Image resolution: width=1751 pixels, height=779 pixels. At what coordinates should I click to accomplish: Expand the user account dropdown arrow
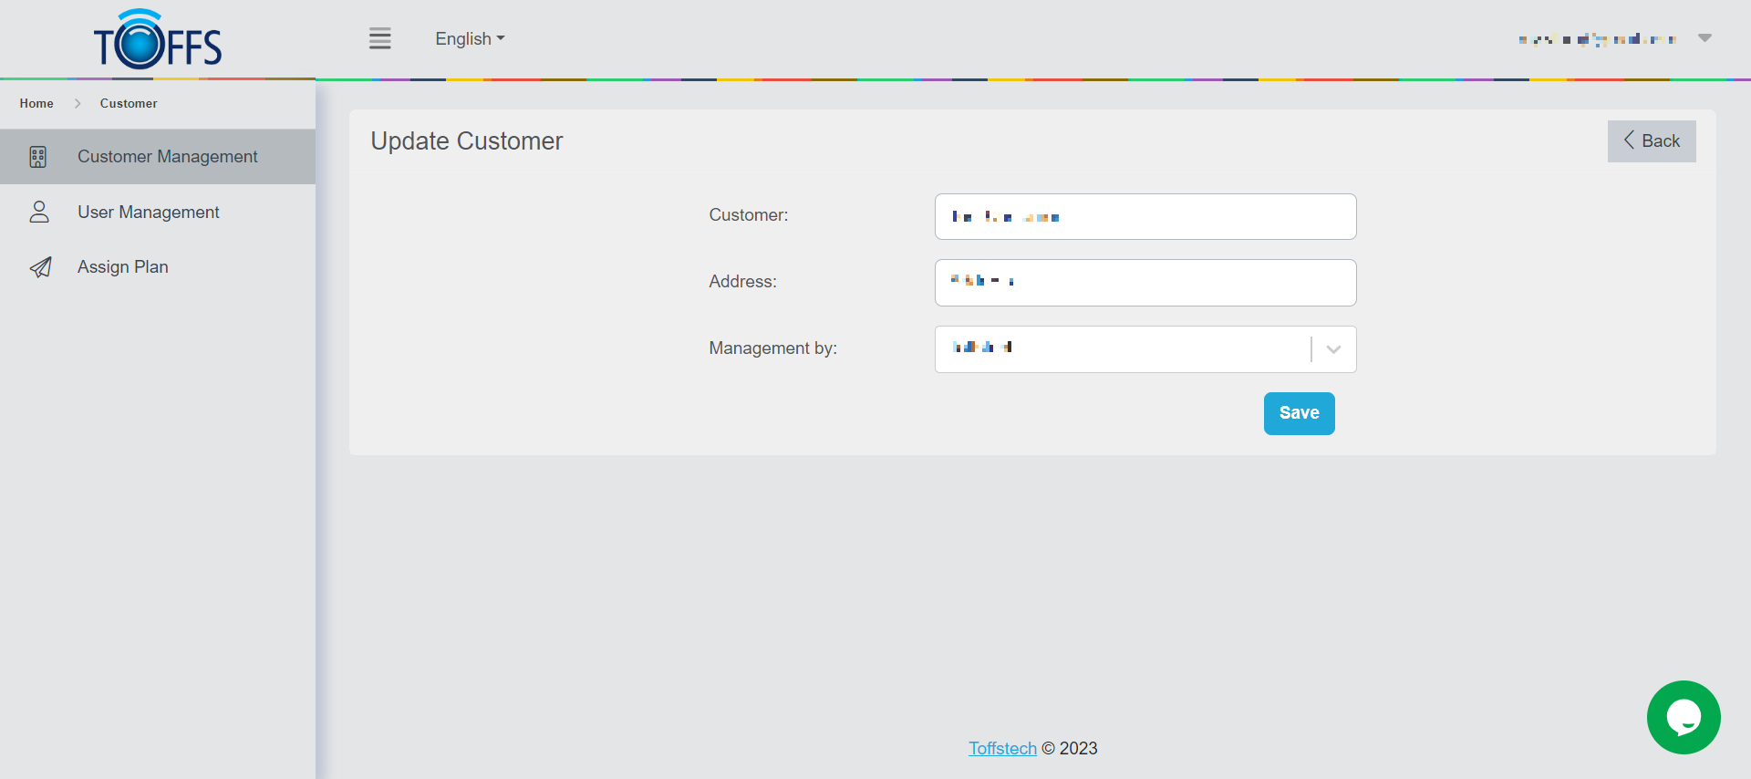coord(1704,38)
